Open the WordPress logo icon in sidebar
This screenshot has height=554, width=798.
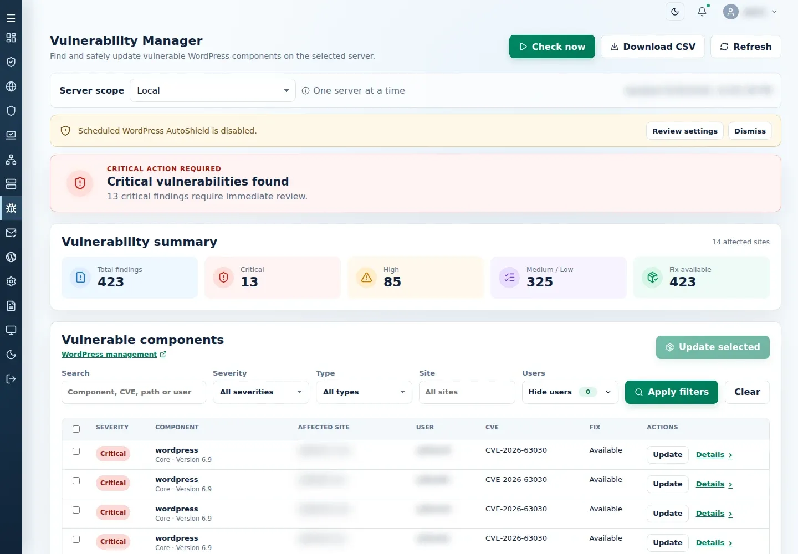(11, 257)
